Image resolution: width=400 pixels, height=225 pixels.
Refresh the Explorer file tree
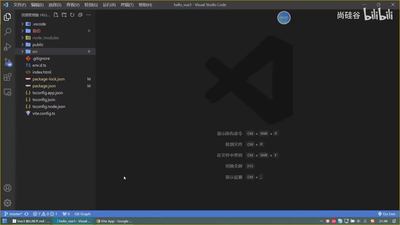[x=72, y=15]
